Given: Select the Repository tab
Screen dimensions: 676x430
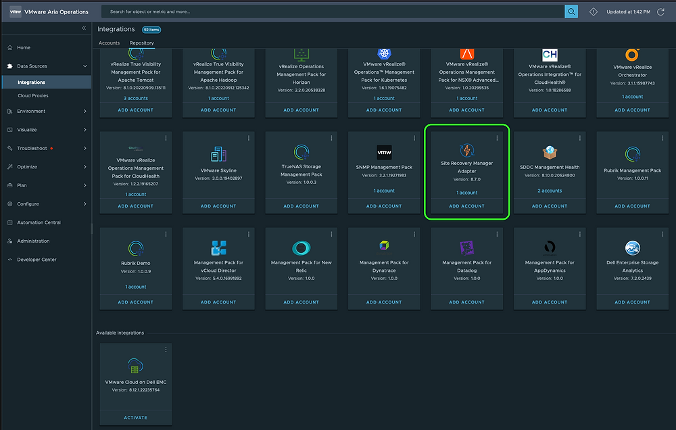Looking at the screenshot, I should point(142,43).
